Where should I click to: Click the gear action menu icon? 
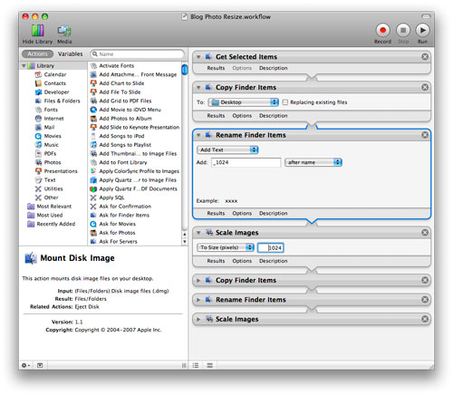[x=25, y=365]
